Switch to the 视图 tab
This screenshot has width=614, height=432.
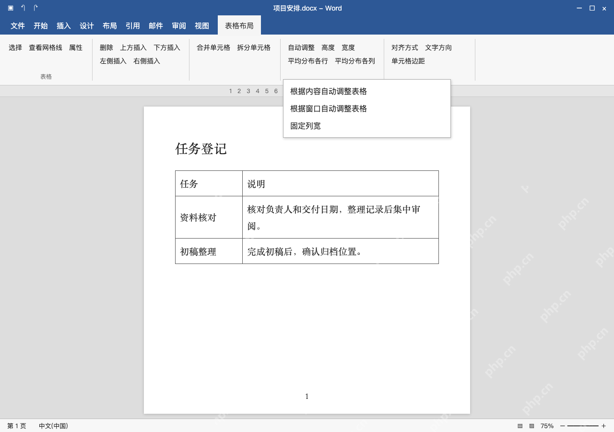(x=202, y=25)
